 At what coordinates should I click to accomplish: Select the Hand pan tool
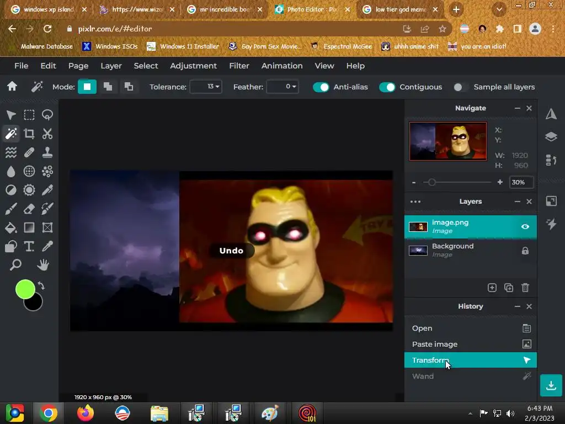point(43,265)
